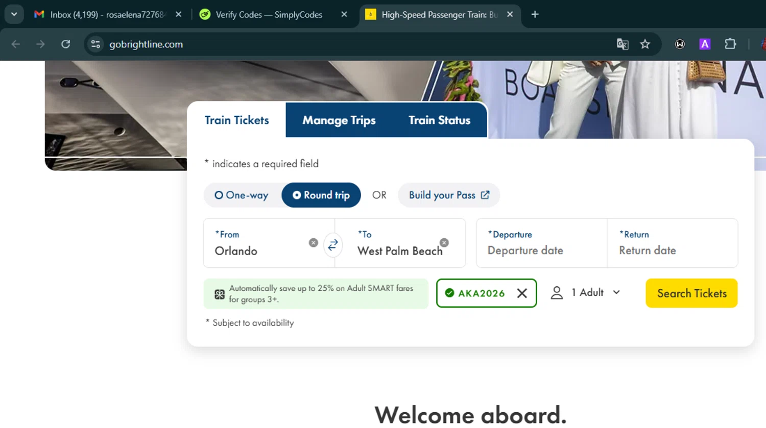Swap the From and To stations
The width and height of the screenshot is (766, 428).
(333, 245)
